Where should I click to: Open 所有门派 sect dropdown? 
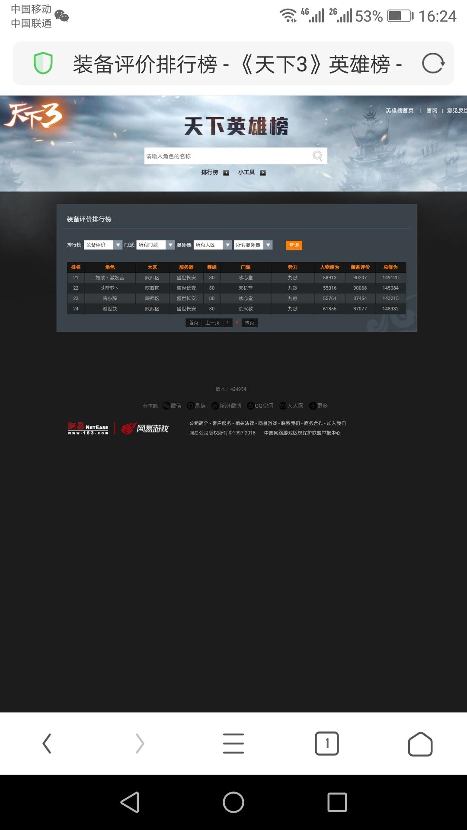pyautogui.click(x=156, y=245)
